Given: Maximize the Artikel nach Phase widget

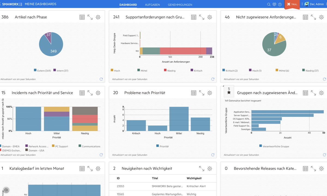Looking at the screenshot, I should (90, 17).
